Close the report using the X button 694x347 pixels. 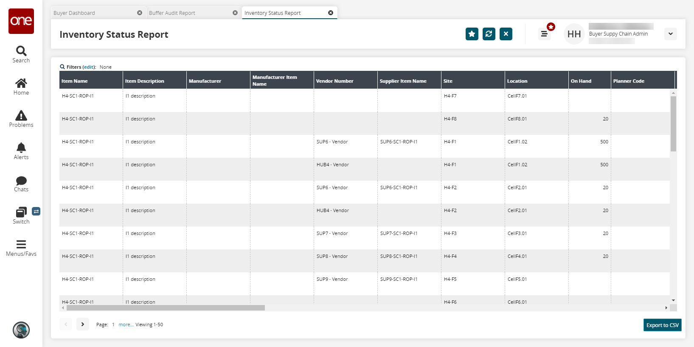[x=506, y=34]
